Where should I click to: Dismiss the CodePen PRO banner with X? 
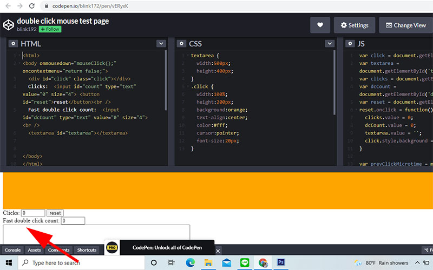(218, 251)
